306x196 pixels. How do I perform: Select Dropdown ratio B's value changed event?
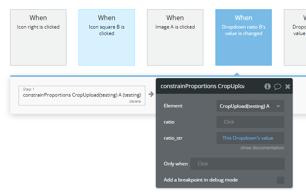pyautogui.click(x=244, y=37)
